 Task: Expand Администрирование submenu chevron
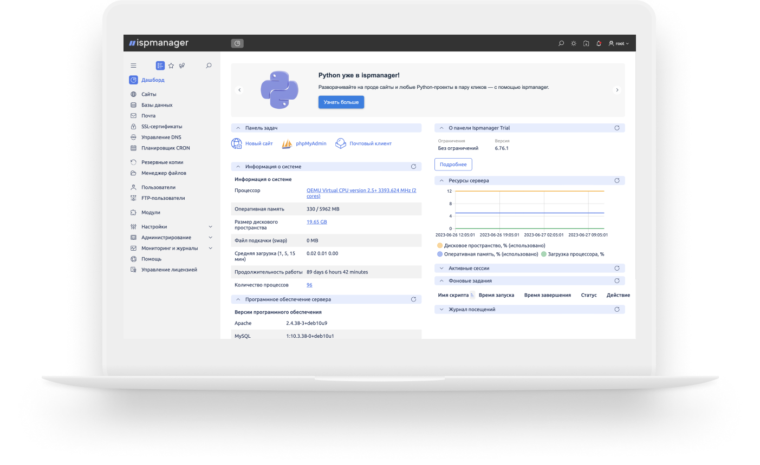click(211, 238)
